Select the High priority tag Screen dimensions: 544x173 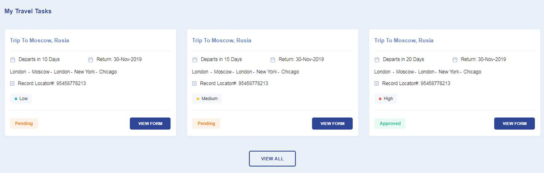coord(386,99)
